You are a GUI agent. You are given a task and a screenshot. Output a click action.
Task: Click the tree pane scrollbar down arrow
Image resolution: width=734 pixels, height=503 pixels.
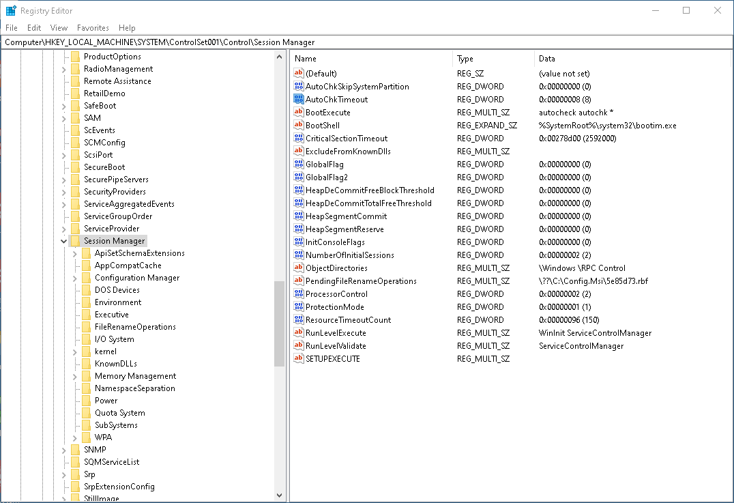(x=280, y=495)
